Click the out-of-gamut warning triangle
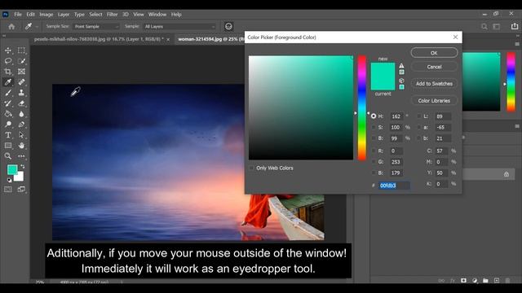 point(401,66)
